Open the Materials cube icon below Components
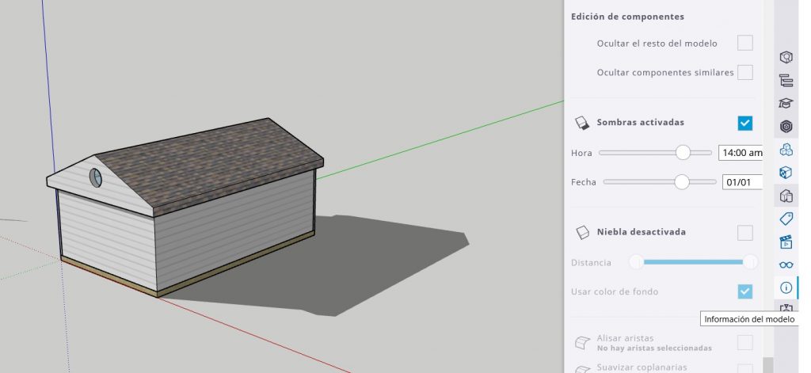811x373 pixels. pyautogui.click(x=786, y=172)
